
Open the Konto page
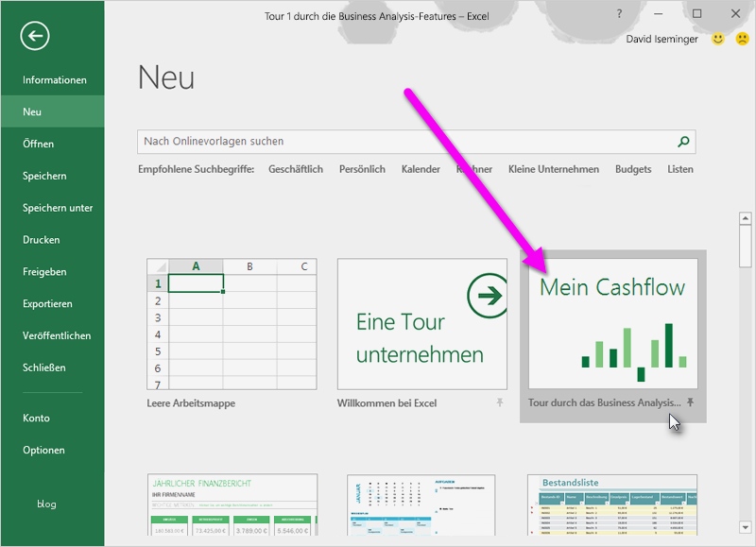pyautogui.click(x=53, y=418)
